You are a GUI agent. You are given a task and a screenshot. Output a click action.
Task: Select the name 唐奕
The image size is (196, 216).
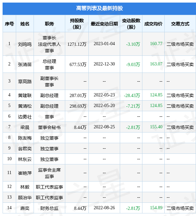(25, 208)
